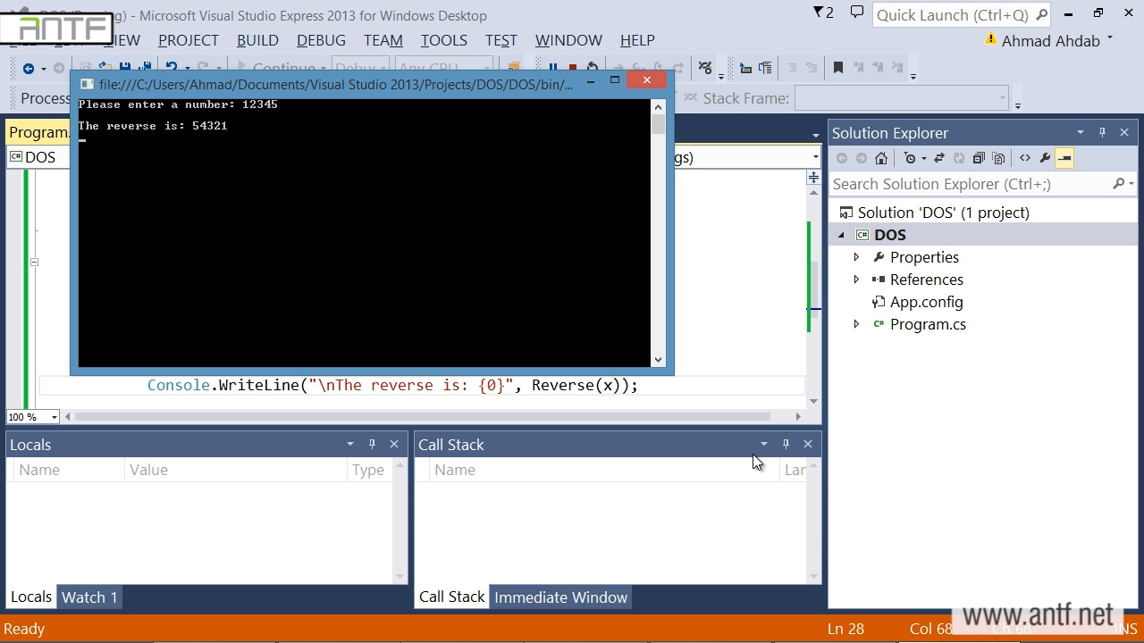The width and height of the screenshot is (1144, 643).
Task: Select the Watch 1 tab
Action: coord(89,597)
